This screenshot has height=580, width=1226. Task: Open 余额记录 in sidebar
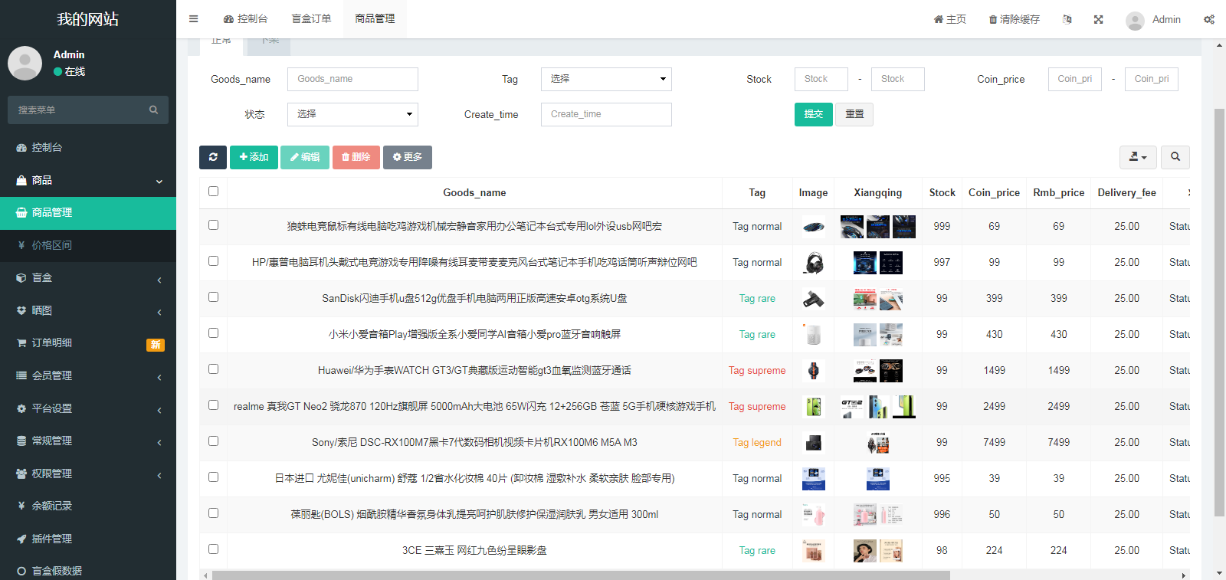click(x=88, y=506)
